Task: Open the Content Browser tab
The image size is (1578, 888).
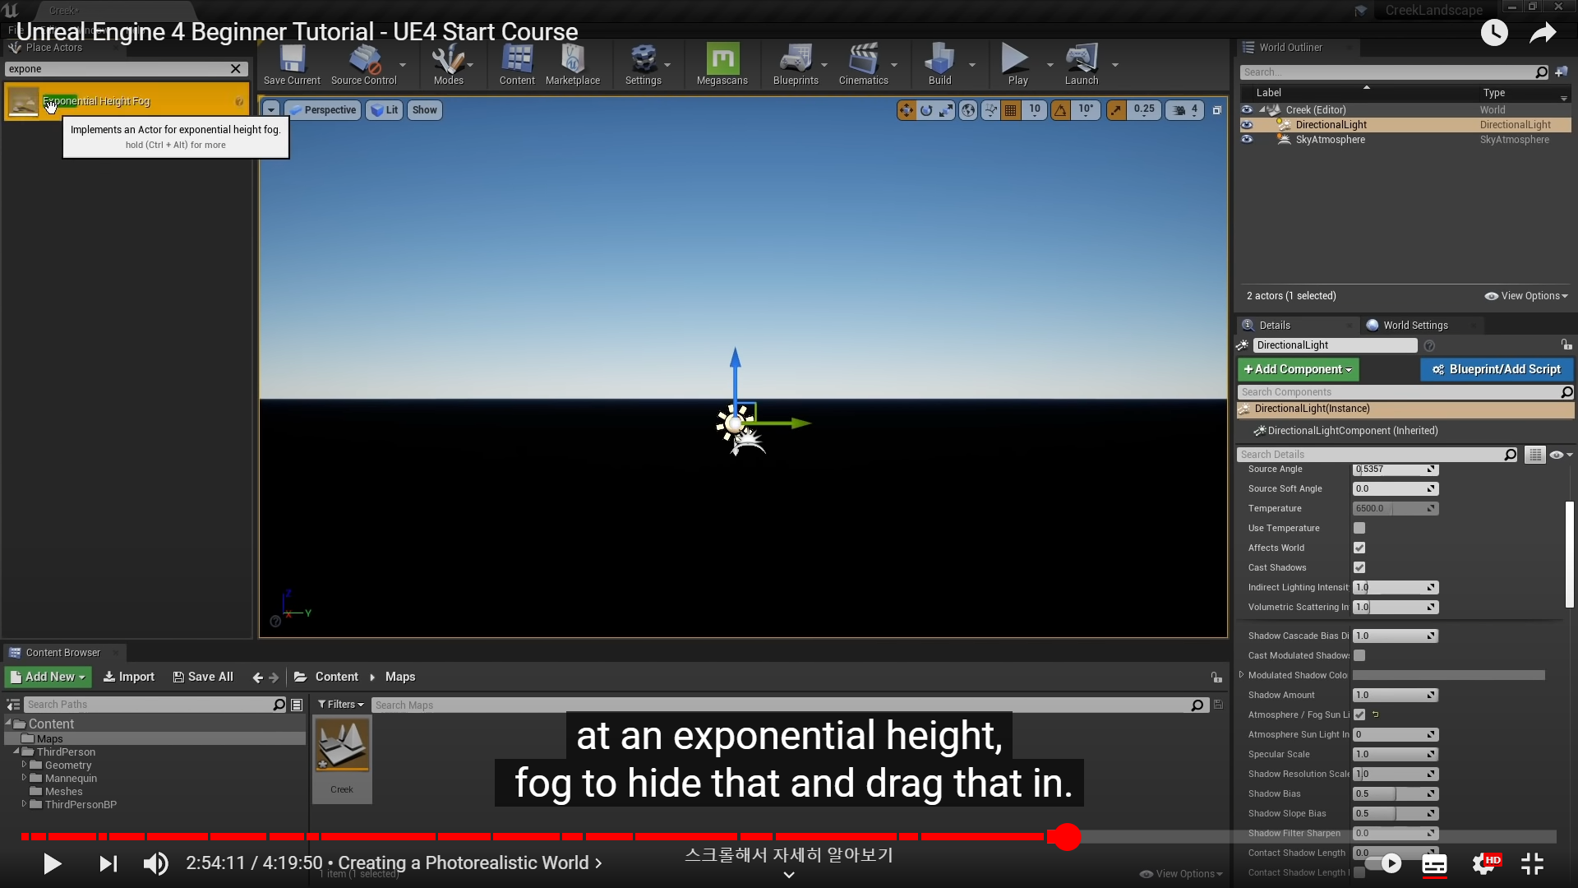Action: click(x=62, y=653)
